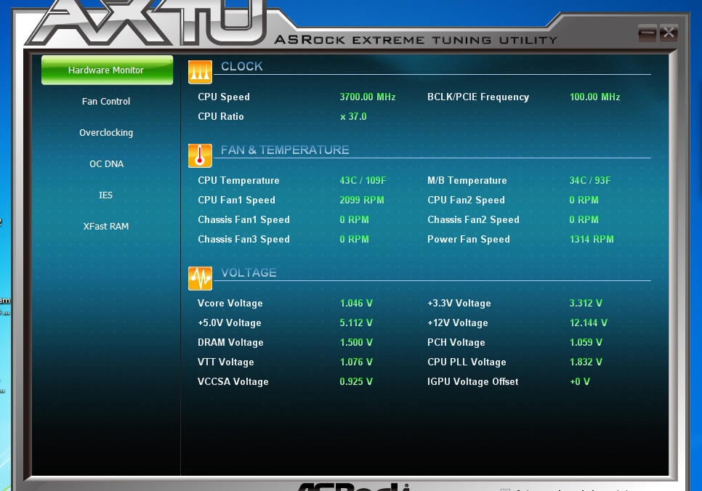Viewport: 702px width, 491px height.
Task: Select the Hardware Monitor tab
Action: 107,70
